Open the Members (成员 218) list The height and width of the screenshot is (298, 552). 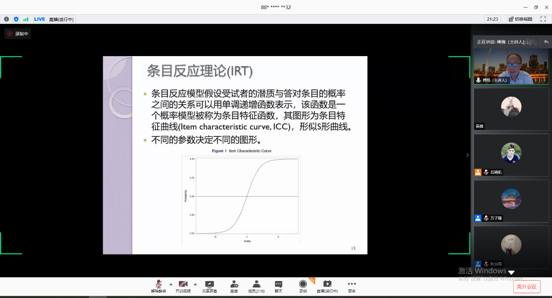coord(256,286)
